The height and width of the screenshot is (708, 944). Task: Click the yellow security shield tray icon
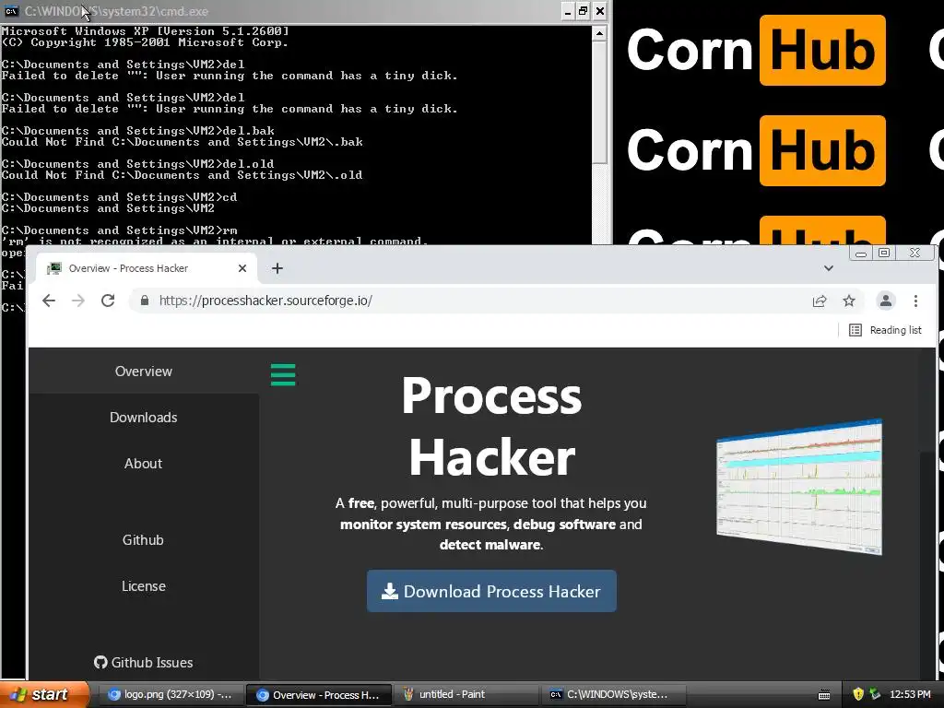click(858, 694)
